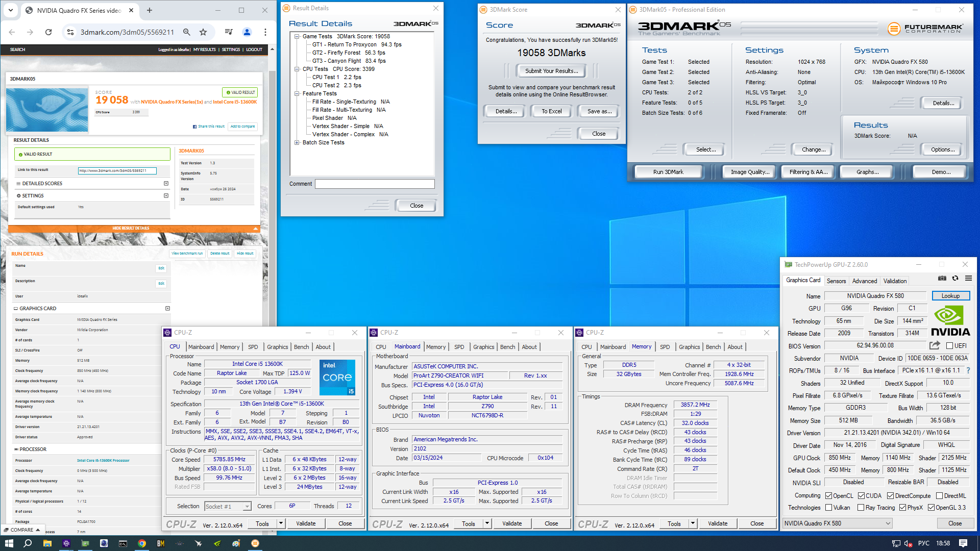Viewport: 980px width, 551px height.
Task: Click the Run 3DMark button
Action: click(x=668, y=172)
